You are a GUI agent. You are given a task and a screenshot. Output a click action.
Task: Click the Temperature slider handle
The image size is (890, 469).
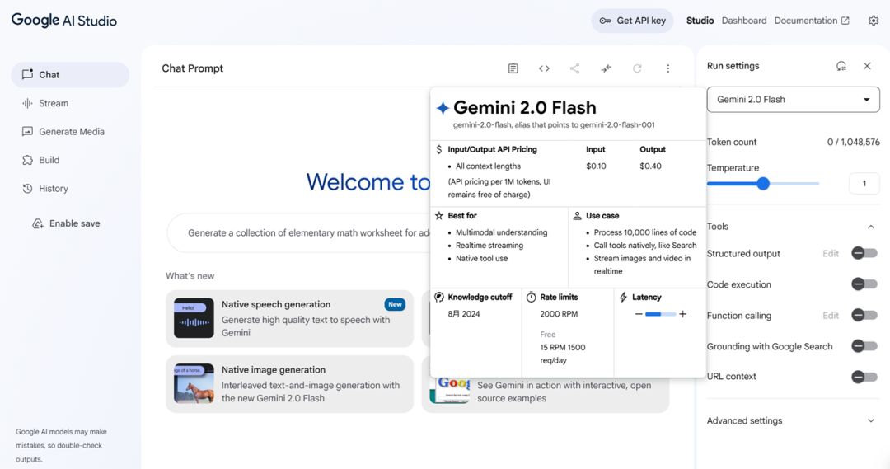point(763,184)
